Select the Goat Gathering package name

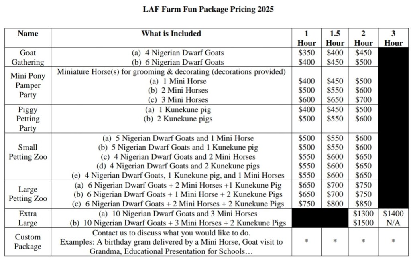(27, 57)
